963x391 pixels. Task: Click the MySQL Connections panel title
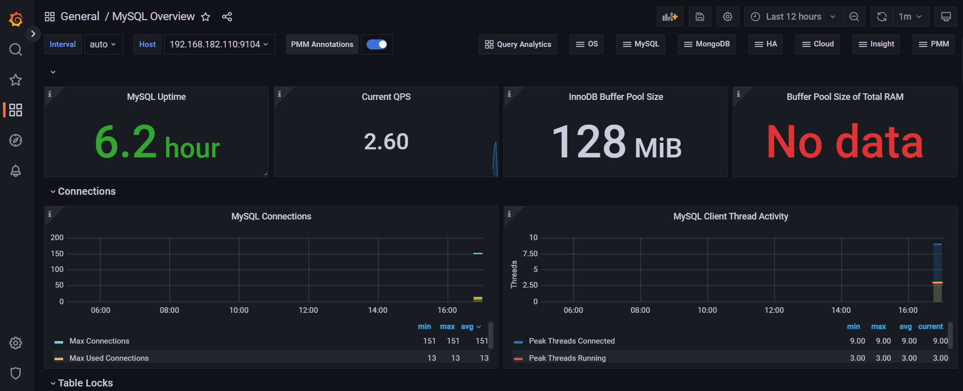coord(271,216)
